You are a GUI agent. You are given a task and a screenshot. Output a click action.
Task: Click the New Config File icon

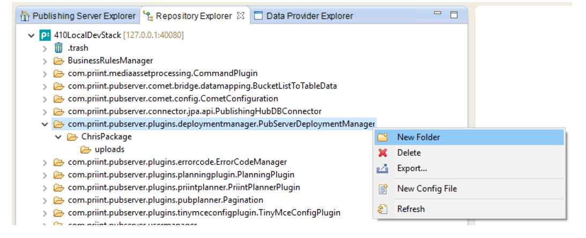(x=382, y=189)
